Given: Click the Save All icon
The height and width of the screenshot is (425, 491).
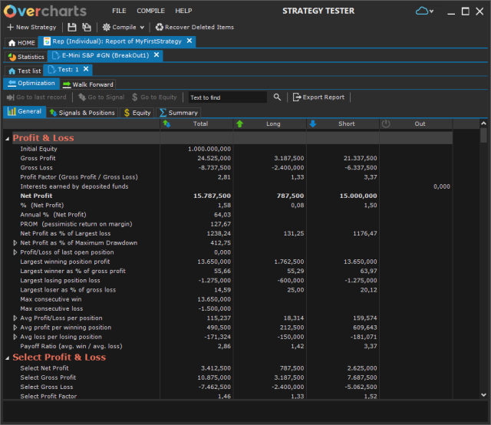Looking at the screenshot, I should [87, 28].
